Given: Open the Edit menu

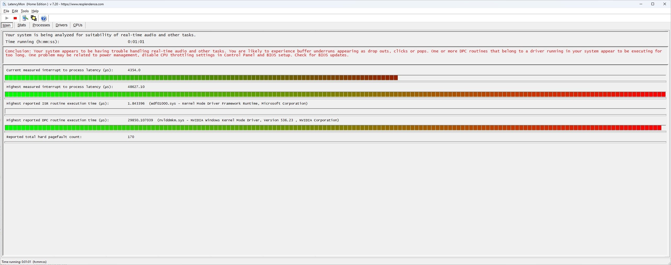Looking at the screenshot, I should coord(15,11).
